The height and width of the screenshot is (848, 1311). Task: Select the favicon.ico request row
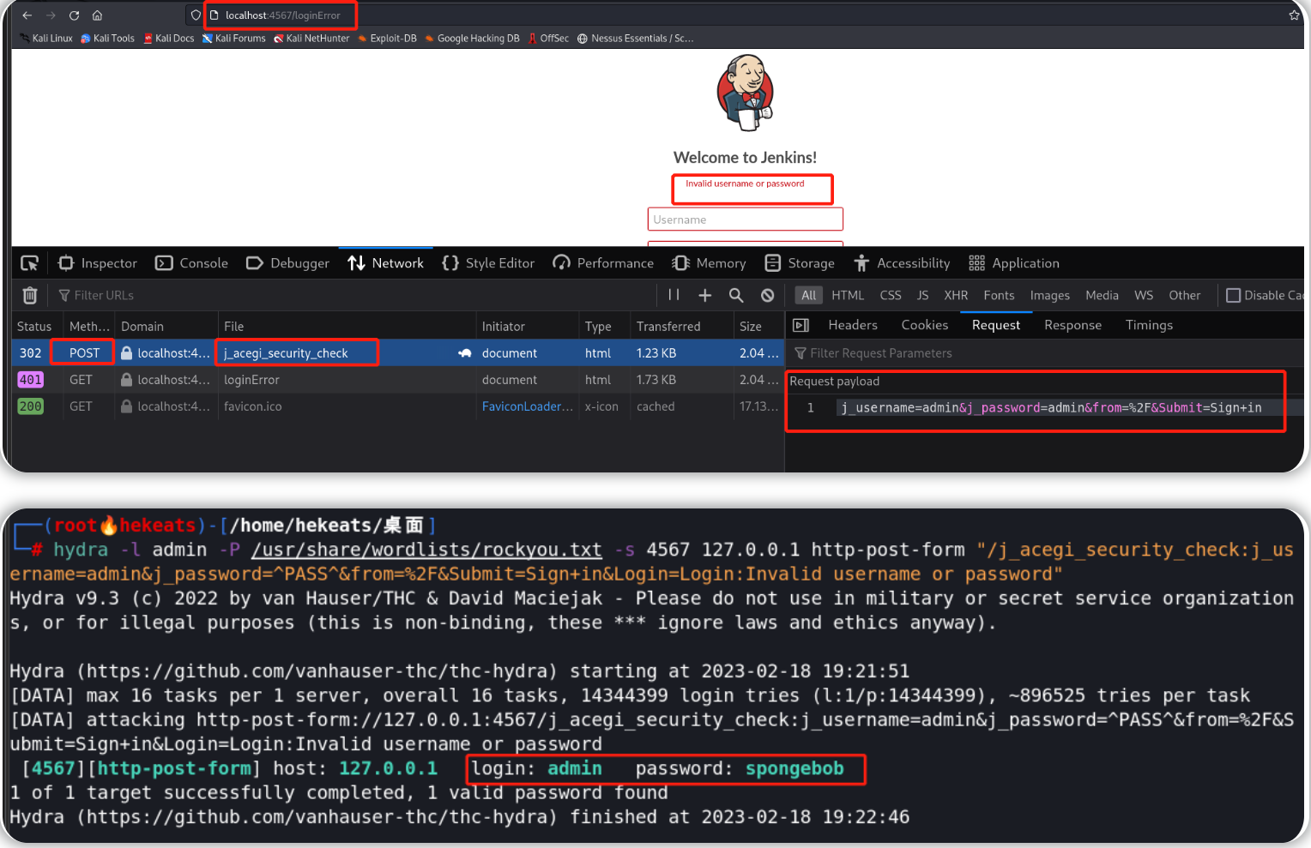pyautogui.click(x=397, y=406)
